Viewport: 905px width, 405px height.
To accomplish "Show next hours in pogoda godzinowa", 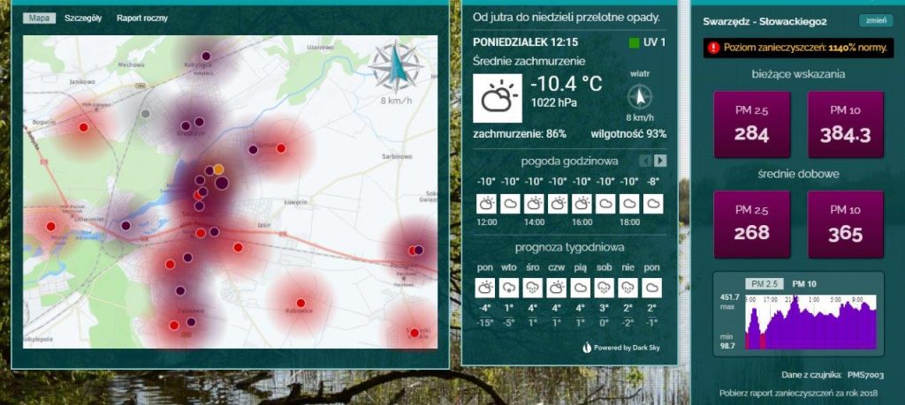I will coord(660,161).
